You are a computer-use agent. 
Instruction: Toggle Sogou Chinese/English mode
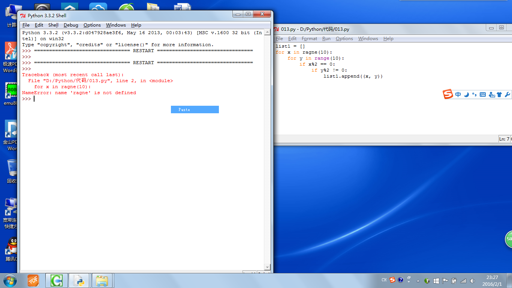pyautogui.click(x=458, y=95)
